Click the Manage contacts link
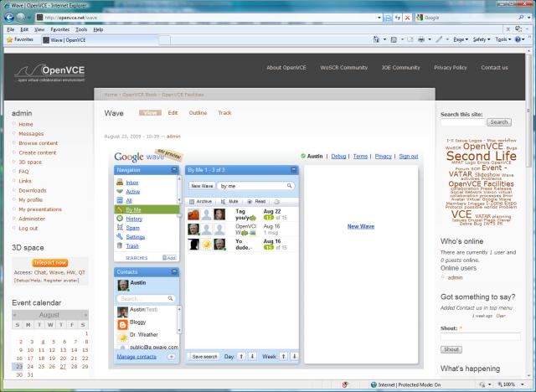This screenshot has height=392, width=536. point(137,357)
